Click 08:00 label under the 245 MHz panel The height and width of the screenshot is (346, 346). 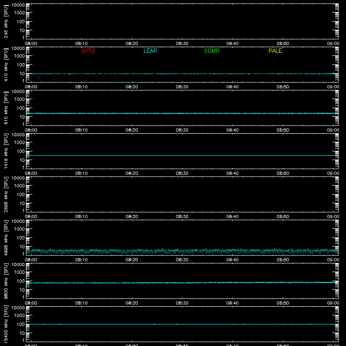(31, 44)
